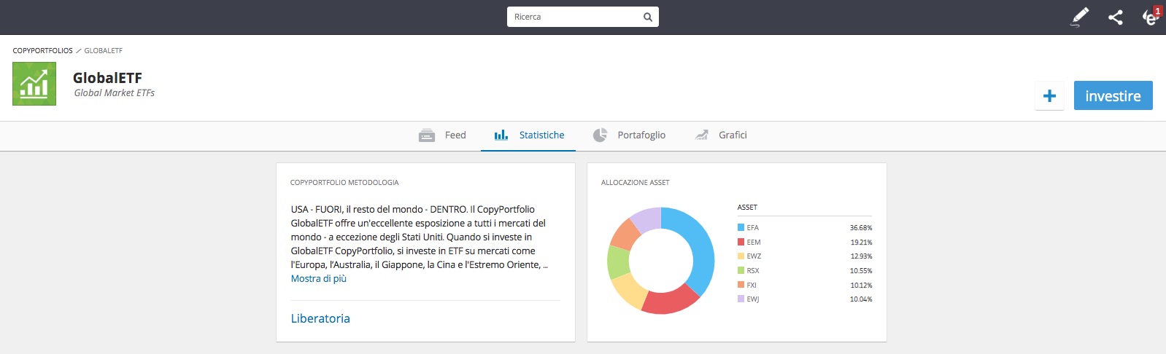1166x354 pixels.
Task: Click the large blue donut chart segment
Action: [702, 248]
